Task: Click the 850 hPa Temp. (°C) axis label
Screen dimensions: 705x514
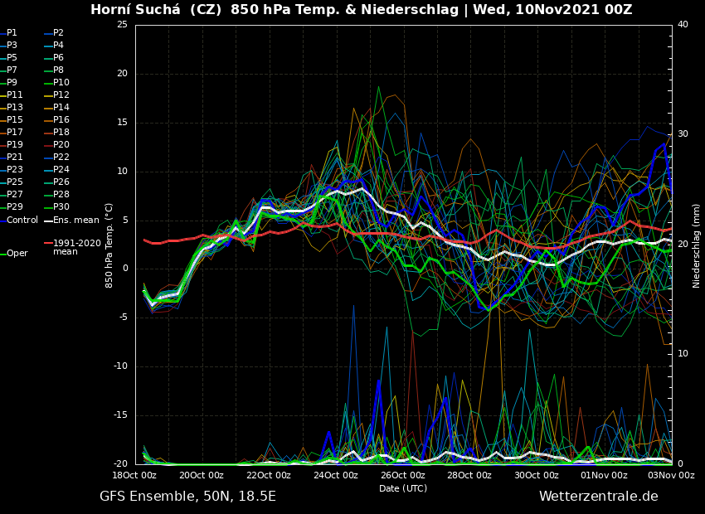Action: [x=109, y=245]
